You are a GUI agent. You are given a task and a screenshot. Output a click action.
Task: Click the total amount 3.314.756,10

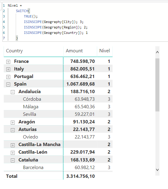point(81,176)
